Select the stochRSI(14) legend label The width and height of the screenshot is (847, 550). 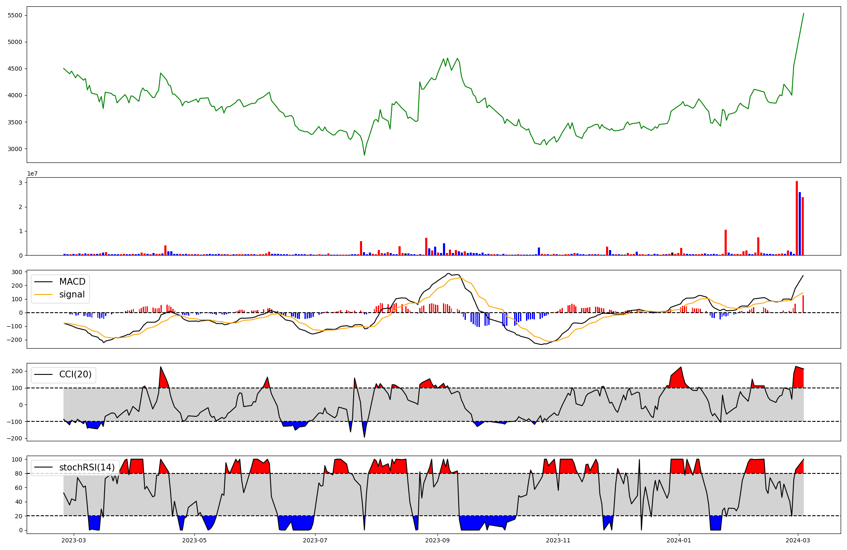pyautogui.click(x=87, y=467)
